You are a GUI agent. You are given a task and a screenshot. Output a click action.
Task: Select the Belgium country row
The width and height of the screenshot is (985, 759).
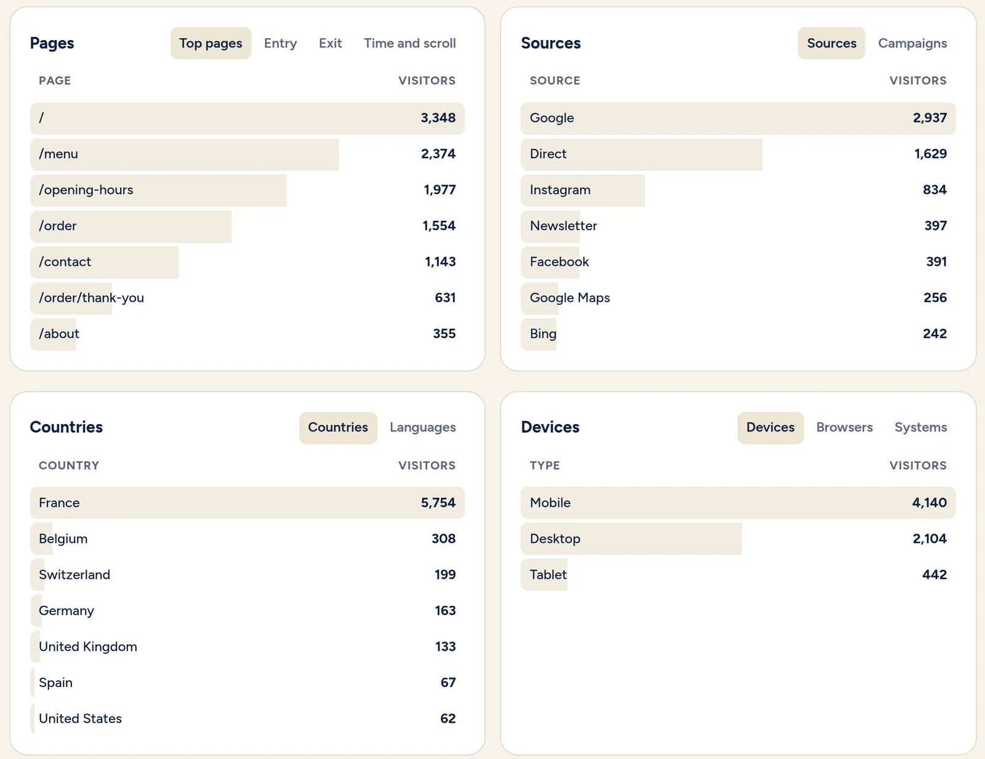point(247,539)
